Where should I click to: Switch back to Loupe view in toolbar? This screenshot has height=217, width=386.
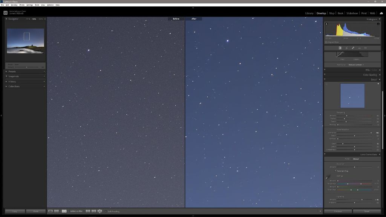[50, 211]
